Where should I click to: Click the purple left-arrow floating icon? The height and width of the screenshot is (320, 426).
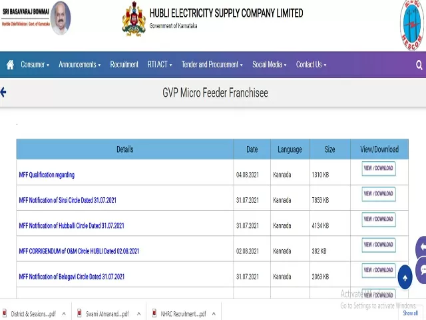(x=421, y=248)
